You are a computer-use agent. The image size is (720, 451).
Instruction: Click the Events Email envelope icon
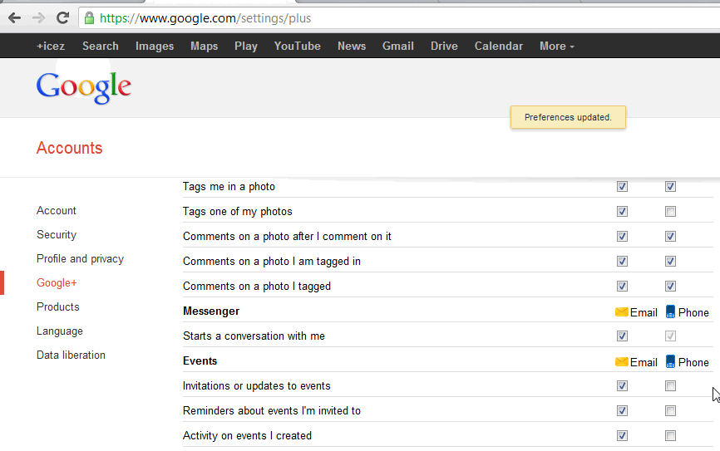point(621,362)
